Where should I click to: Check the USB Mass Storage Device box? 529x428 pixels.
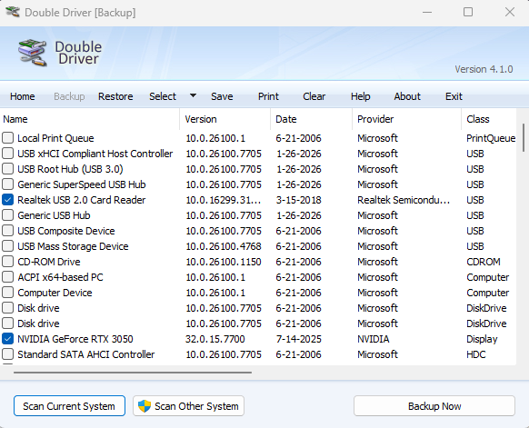pyautogui.click(x=8, y=246)
